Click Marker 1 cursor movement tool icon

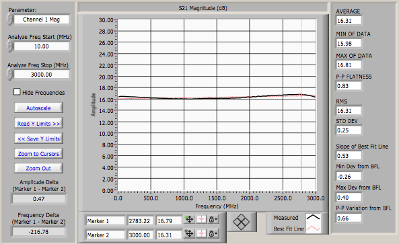(189, 219)
